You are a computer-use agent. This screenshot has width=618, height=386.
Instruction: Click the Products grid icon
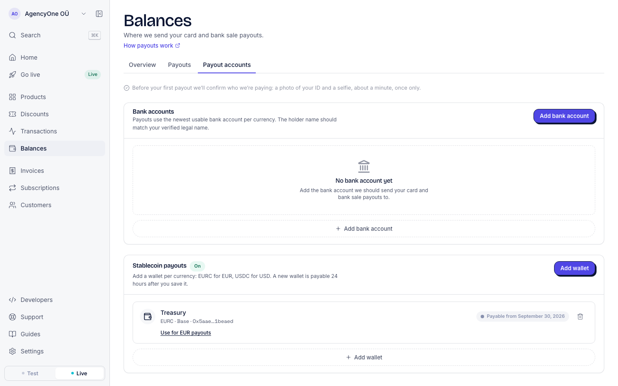(x=12, y=97)
